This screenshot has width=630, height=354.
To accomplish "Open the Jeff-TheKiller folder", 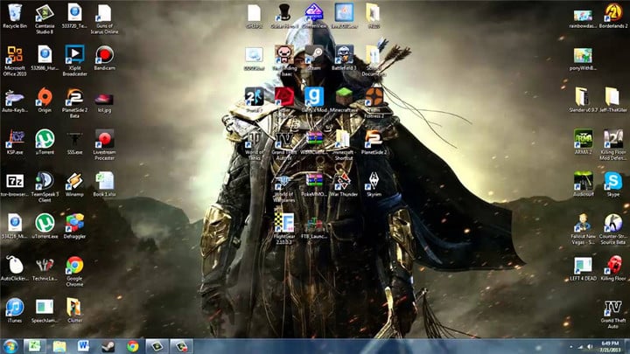I will click(613, 100).
